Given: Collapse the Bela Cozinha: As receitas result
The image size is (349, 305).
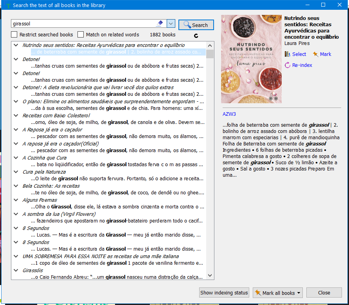Looking at the screenshot, I should (x=16, y=186).
